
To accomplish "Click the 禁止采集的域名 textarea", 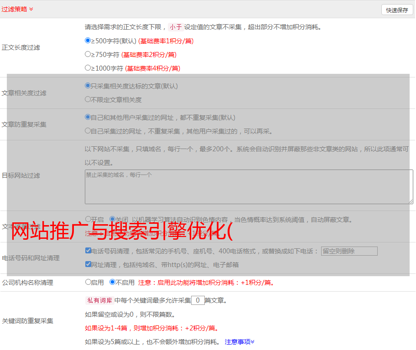I will (249, 187).
